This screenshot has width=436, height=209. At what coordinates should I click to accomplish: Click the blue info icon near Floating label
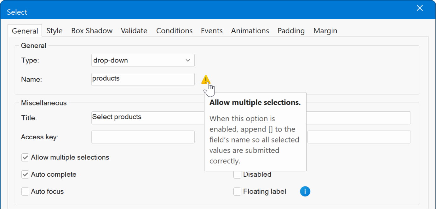point(305,191)
